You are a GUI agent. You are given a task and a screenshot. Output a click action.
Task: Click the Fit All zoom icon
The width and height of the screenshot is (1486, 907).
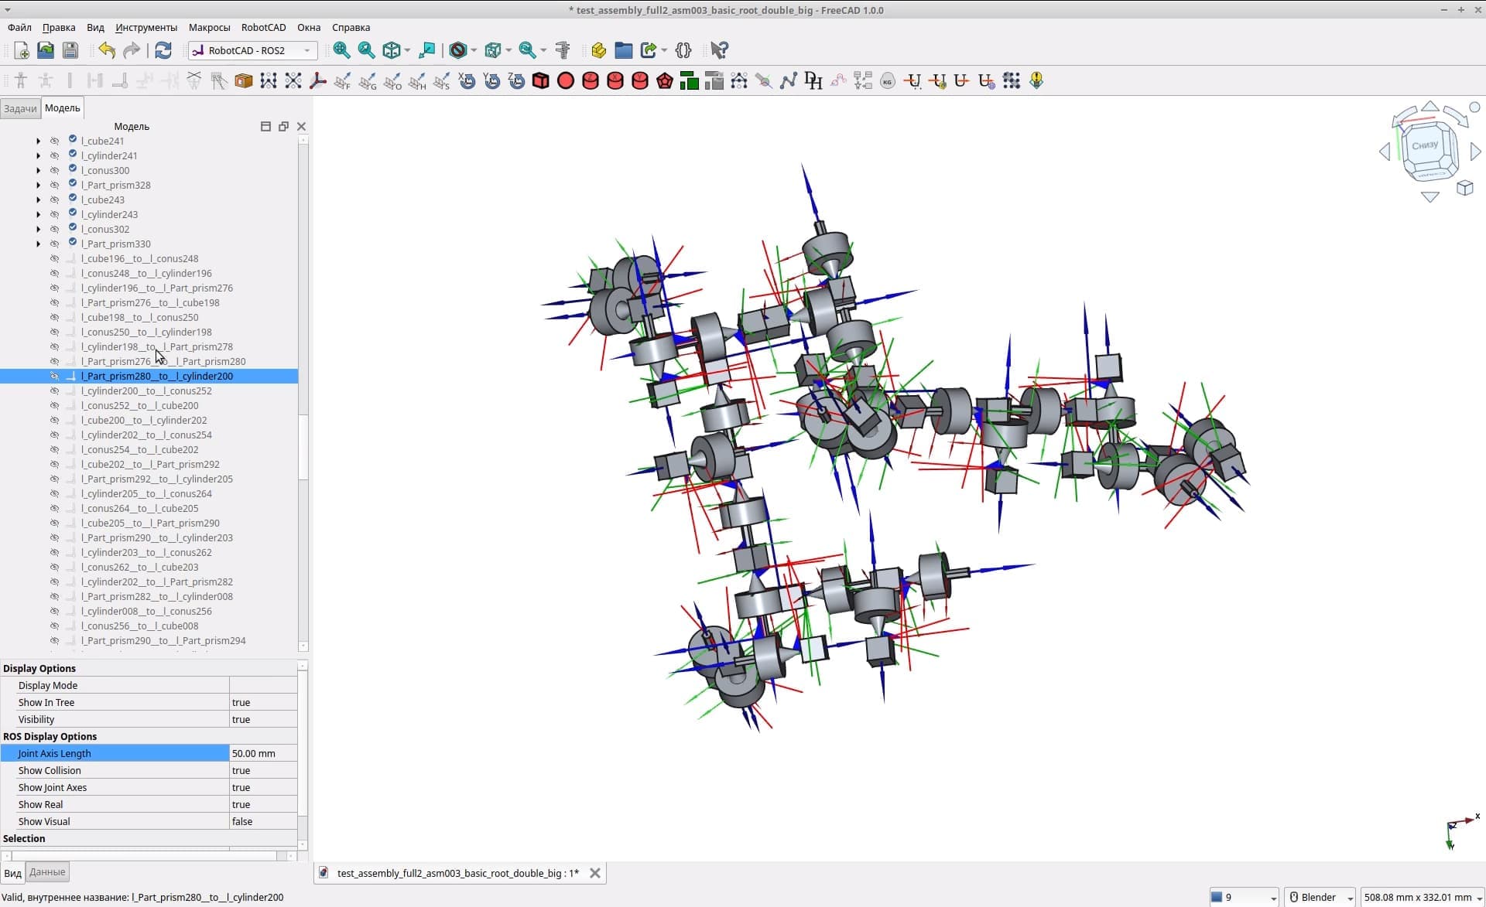[x=341, y=50]
